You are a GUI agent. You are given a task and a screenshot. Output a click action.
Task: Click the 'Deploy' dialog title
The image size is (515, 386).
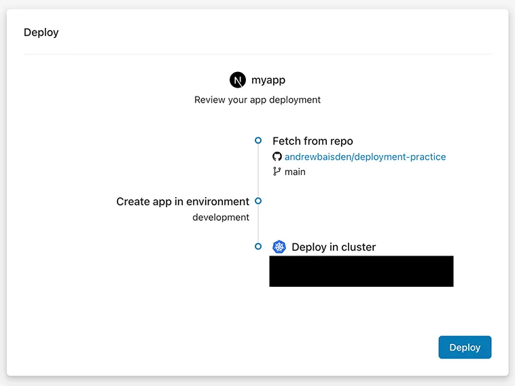[x=41, y=32]
